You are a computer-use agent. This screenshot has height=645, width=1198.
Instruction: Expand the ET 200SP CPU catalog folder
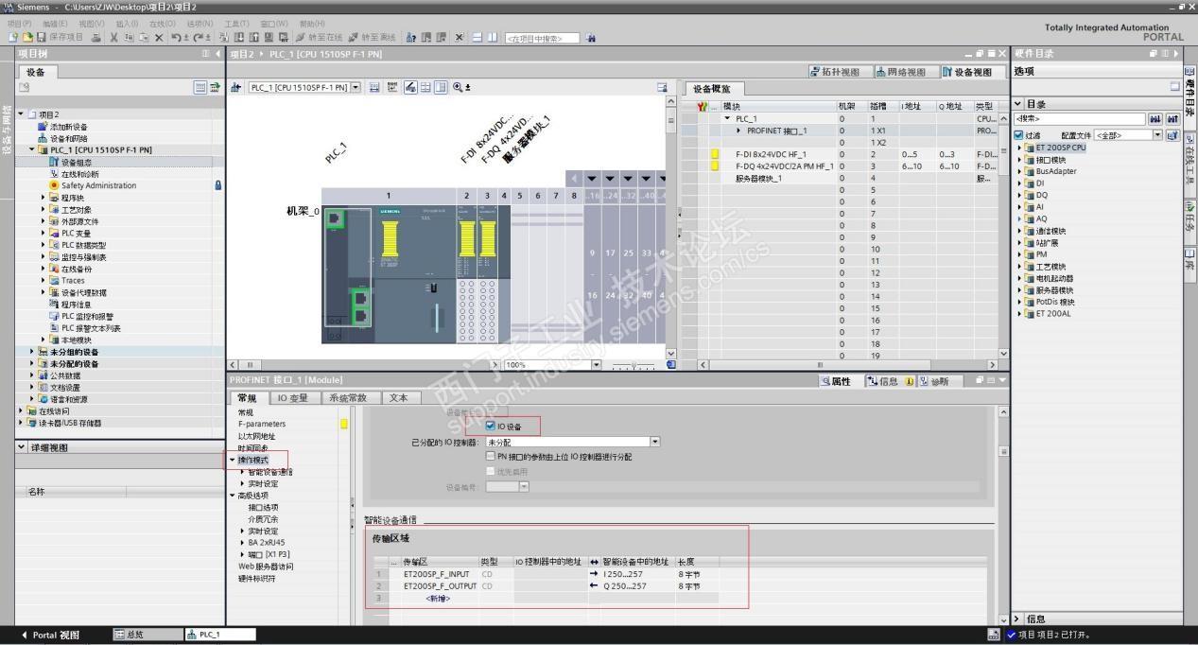coord(1019,148)
